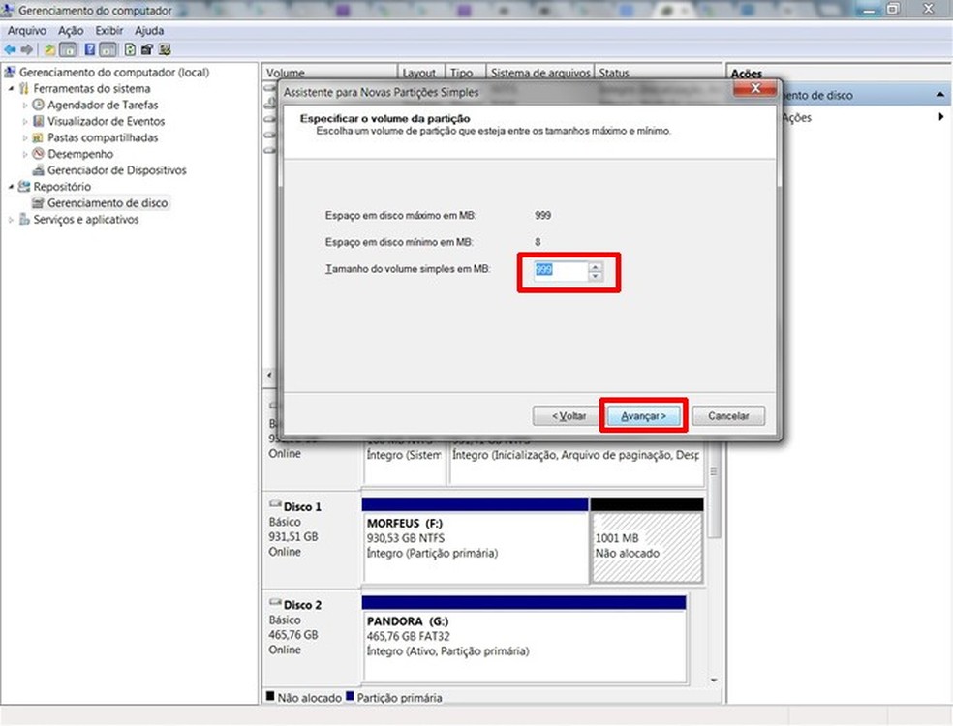Click the 'Não alocado' legend label
This screenshot has width=953, height=726.
(309, 698)
